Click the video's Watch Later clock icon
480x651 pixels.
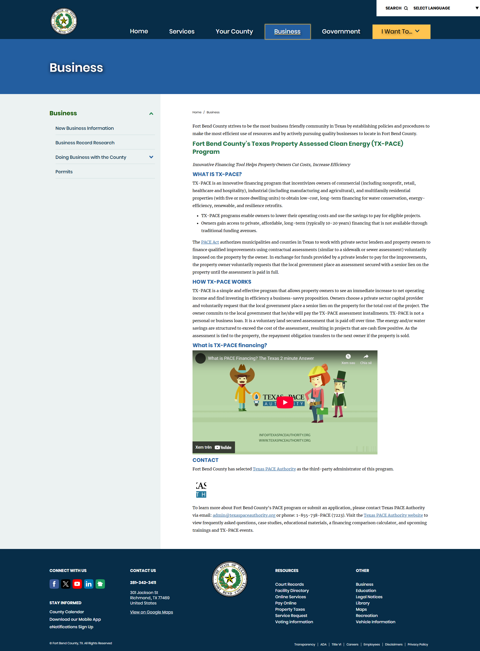click(348, 356)
